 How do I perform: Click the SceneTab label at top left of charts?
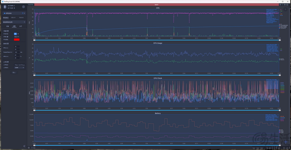(31, 4)
